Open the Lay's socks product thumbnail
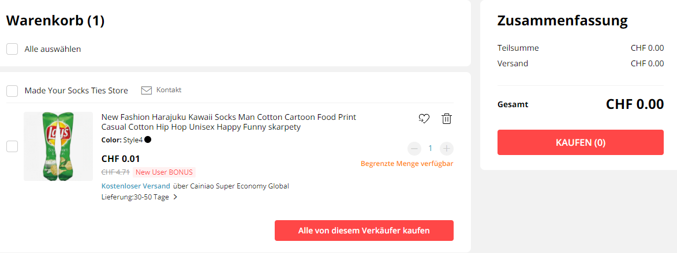The image size is (677, 253). click(x=58, y=146)
